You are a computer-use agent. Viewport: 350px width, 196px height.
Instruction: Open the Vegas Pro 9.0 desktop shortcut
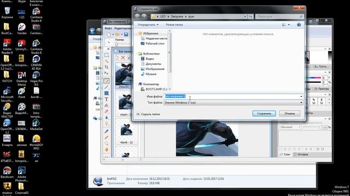(x=36, y=78)
